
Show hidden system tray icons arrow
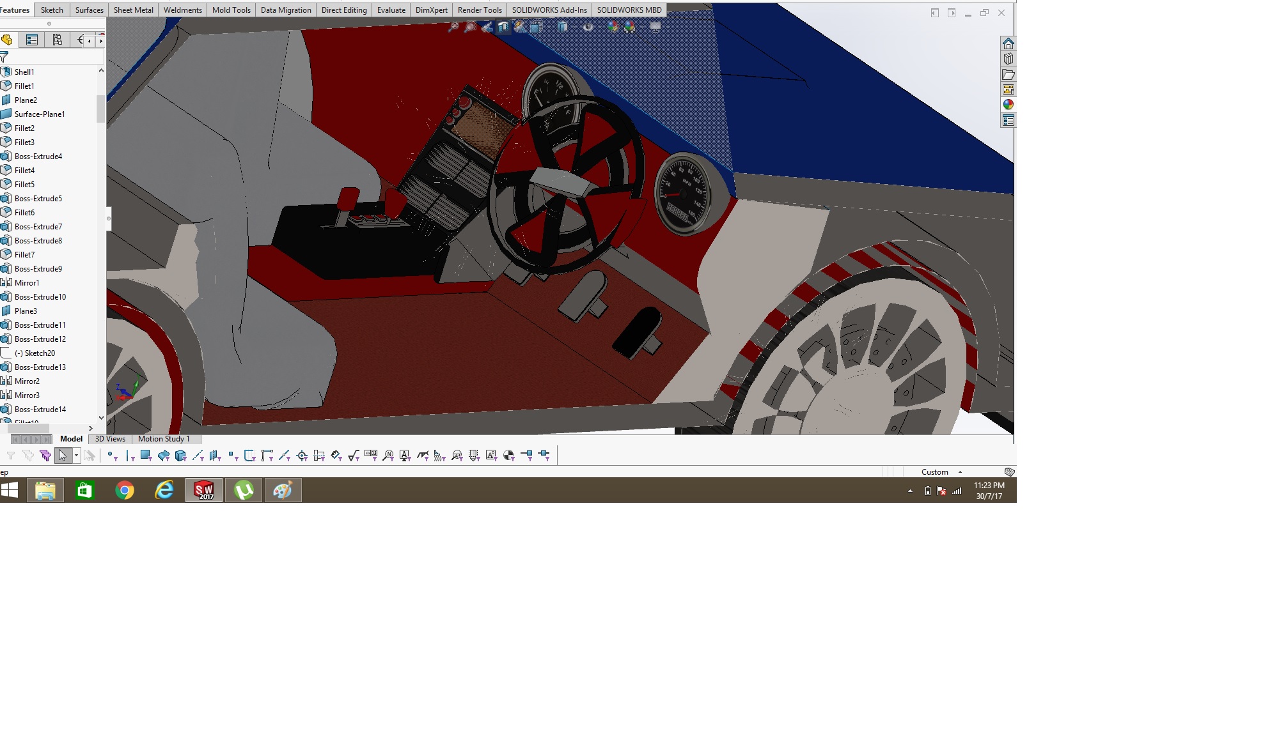click(910, 491)
